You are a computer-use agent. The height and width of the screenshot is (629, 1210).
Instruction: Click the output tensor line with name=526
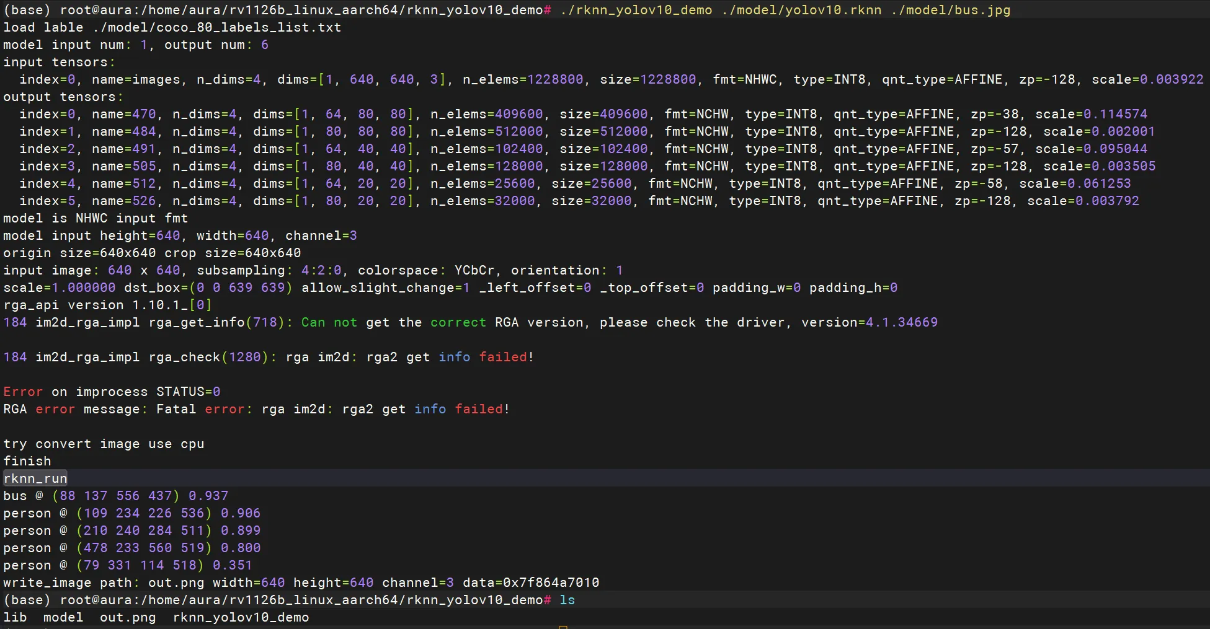coord(579,201)
